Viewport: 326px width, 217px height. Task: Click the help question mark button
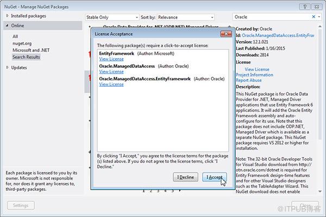[x=305, y=7]
